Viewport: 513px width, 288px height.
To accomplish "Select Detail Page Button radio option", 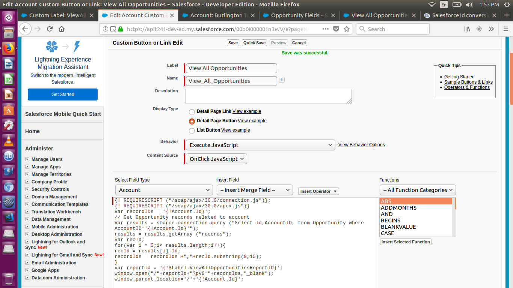I will pos(192,121).
